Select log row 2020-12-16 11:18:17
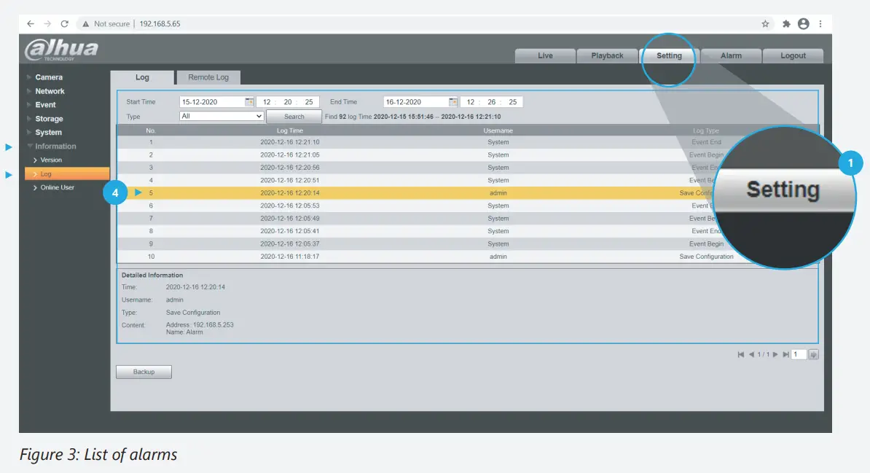The height and width of the screenshot is (473, 870). (x=467, y=257)
